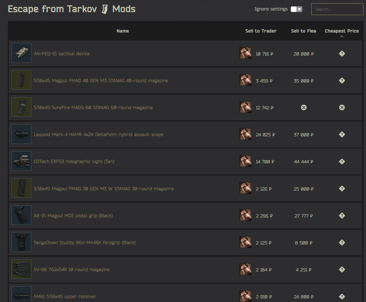The image size is (366, 302).
Task: Click the unknown price question mark for AN/PEQ-15
Action: pos(342,54)
